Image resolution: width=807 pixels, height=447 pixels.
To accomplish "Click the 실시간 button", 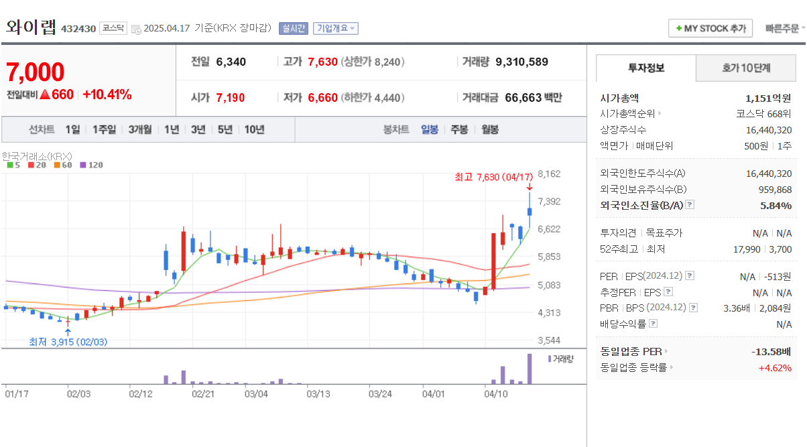I will (x=294, y=29).
